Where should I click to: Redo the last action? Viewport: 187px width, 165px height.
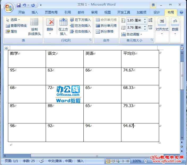(x=33, y=5)
